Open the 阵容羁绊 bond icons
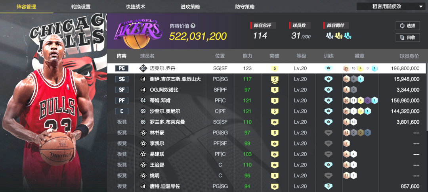Viewport: 428px width, 192px height. (338, 36)
